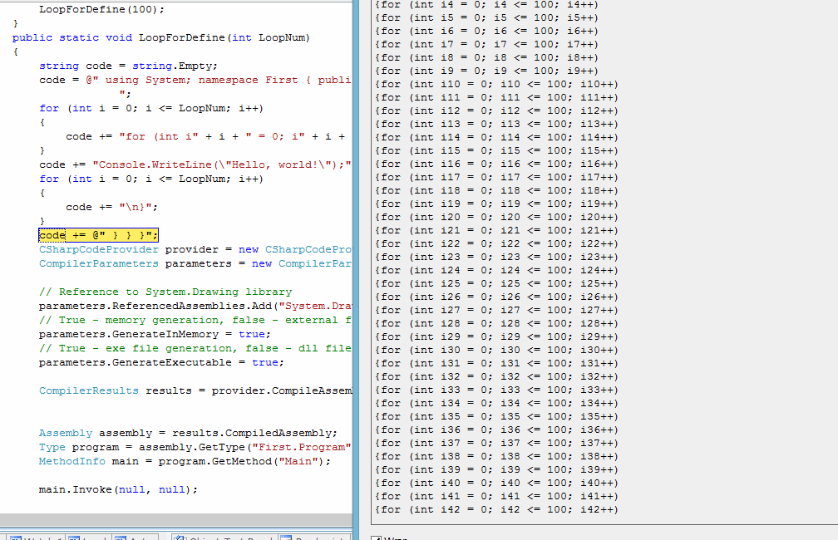Screen dimensions: 838x540
Task: Click the for (int i27 = 0 line in the visualizer
Action: (x=496, y=310)
